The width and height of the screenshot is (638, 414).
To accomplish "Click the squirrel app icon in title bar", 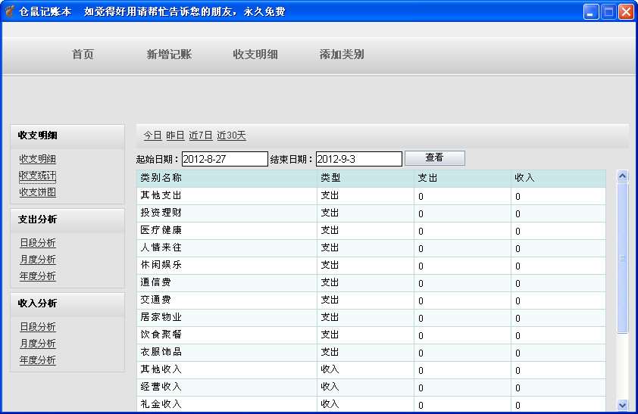I will pyautogui.click(x=9, y=11).
